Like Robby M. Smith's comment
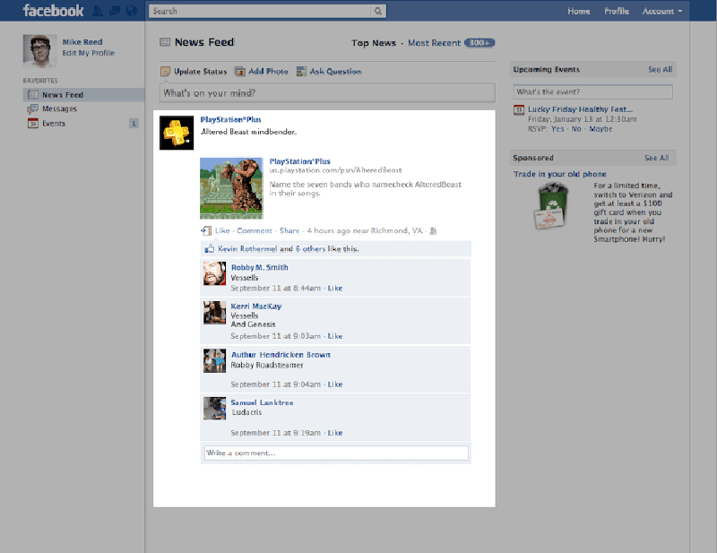717x553 pixels. tap(334, 289)
